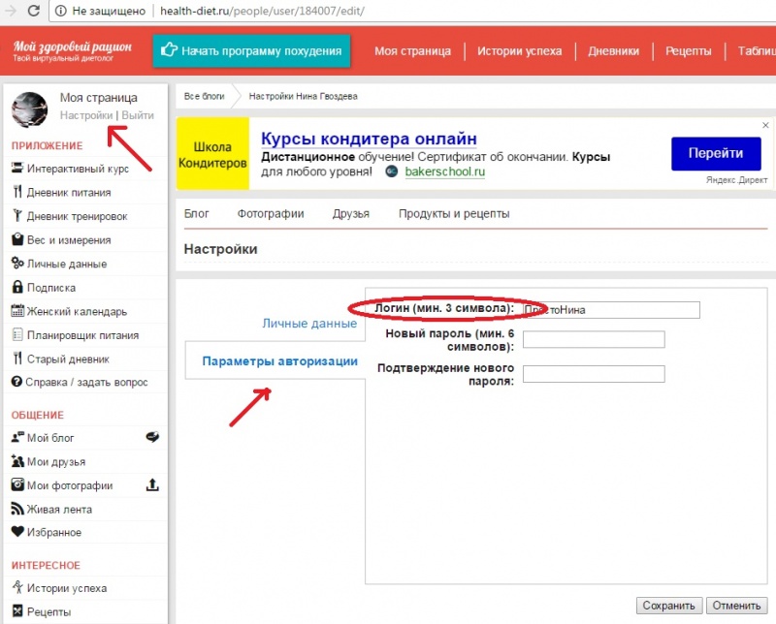Viewport: 776px width, 624px height.
Task: Click the help question mark icon
Action: click(17, 383)
